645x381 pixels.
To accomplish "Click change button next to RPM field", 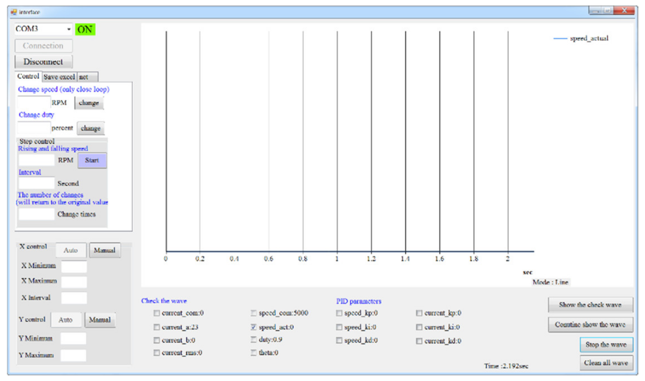I will point(89,103).
